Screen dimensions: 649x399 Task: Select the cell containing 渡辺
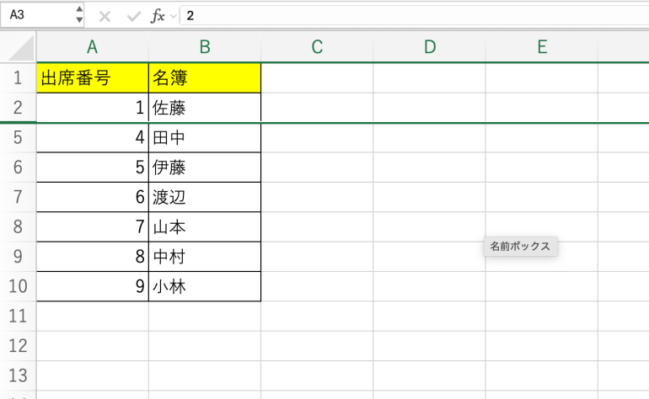click(x=205, y=197)
